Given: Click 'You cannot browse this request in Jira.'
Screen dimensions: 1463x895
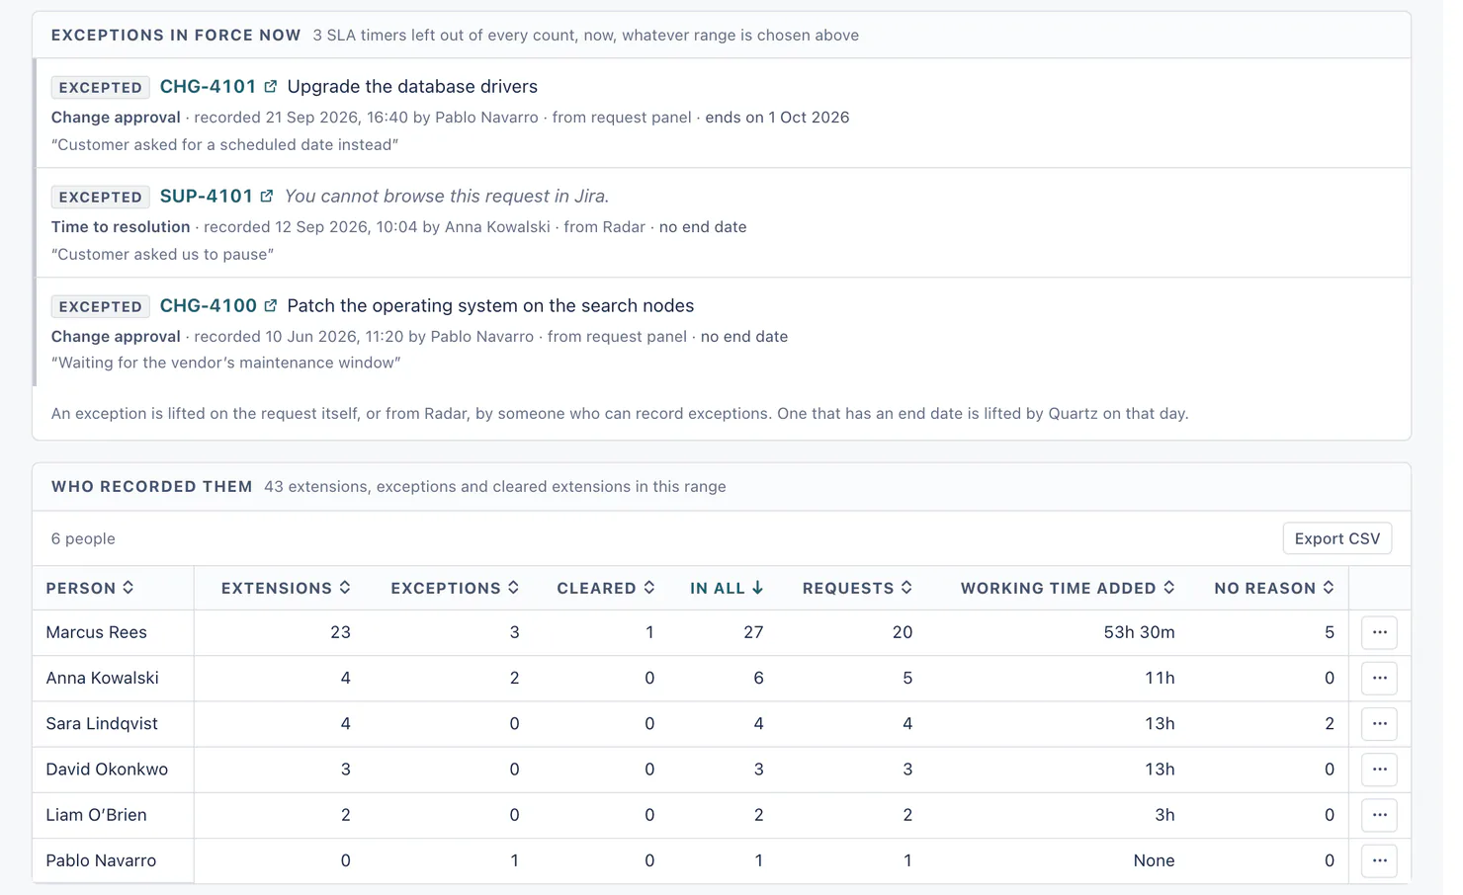Looking at the screenshot, I should (x=447, y=197).
